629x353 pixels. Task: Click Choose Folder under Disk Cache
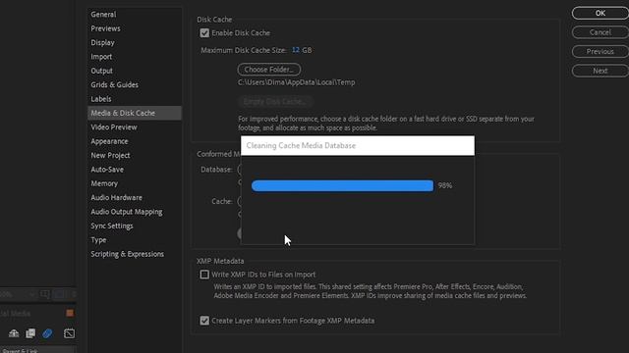[x=268, y=70]
